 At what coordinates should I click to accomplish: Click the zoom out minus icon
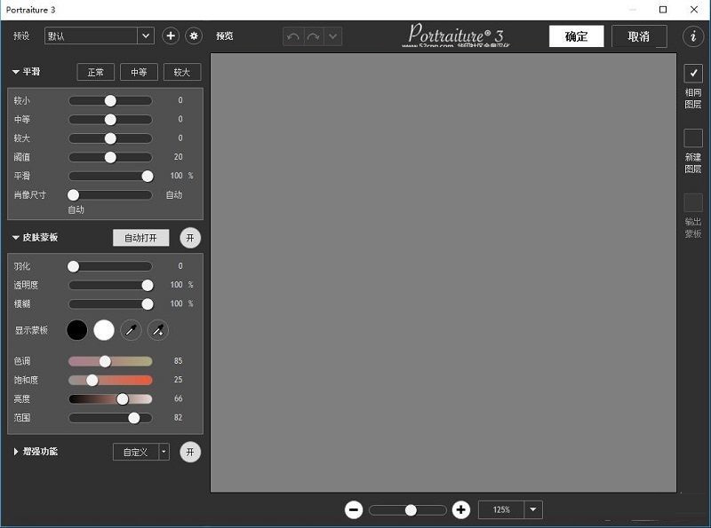(x=354, y=509)
